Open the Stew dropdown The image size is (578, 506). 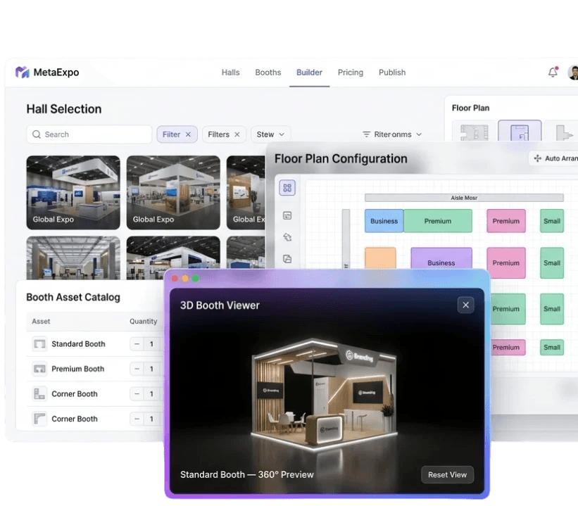coord(270,134)
